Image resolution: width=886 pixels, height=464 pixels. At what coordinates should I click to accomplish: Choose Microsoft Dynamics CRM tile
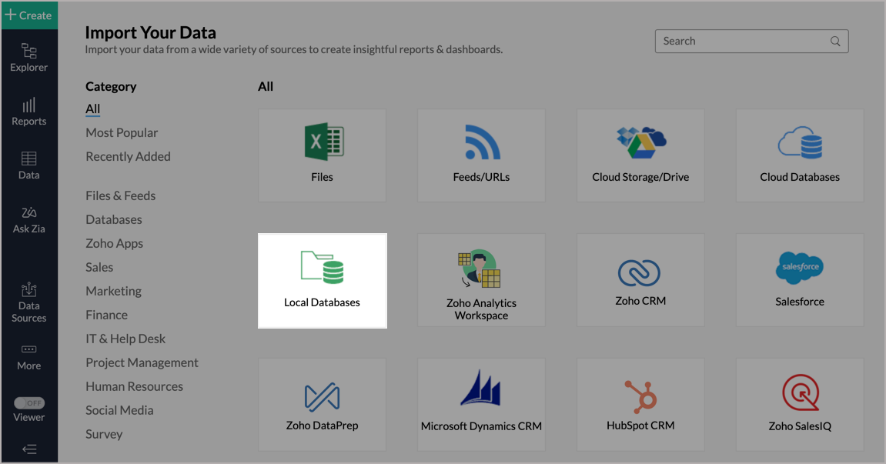pyautogui.click(x=481, y=405)
